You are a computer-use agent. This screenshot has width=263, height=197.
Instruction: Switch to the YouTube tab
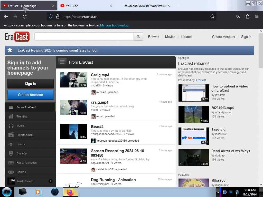[x=86, y=6]
